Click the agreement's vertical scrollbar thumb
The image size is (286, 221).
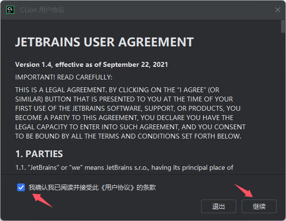[x=283, y=26]
